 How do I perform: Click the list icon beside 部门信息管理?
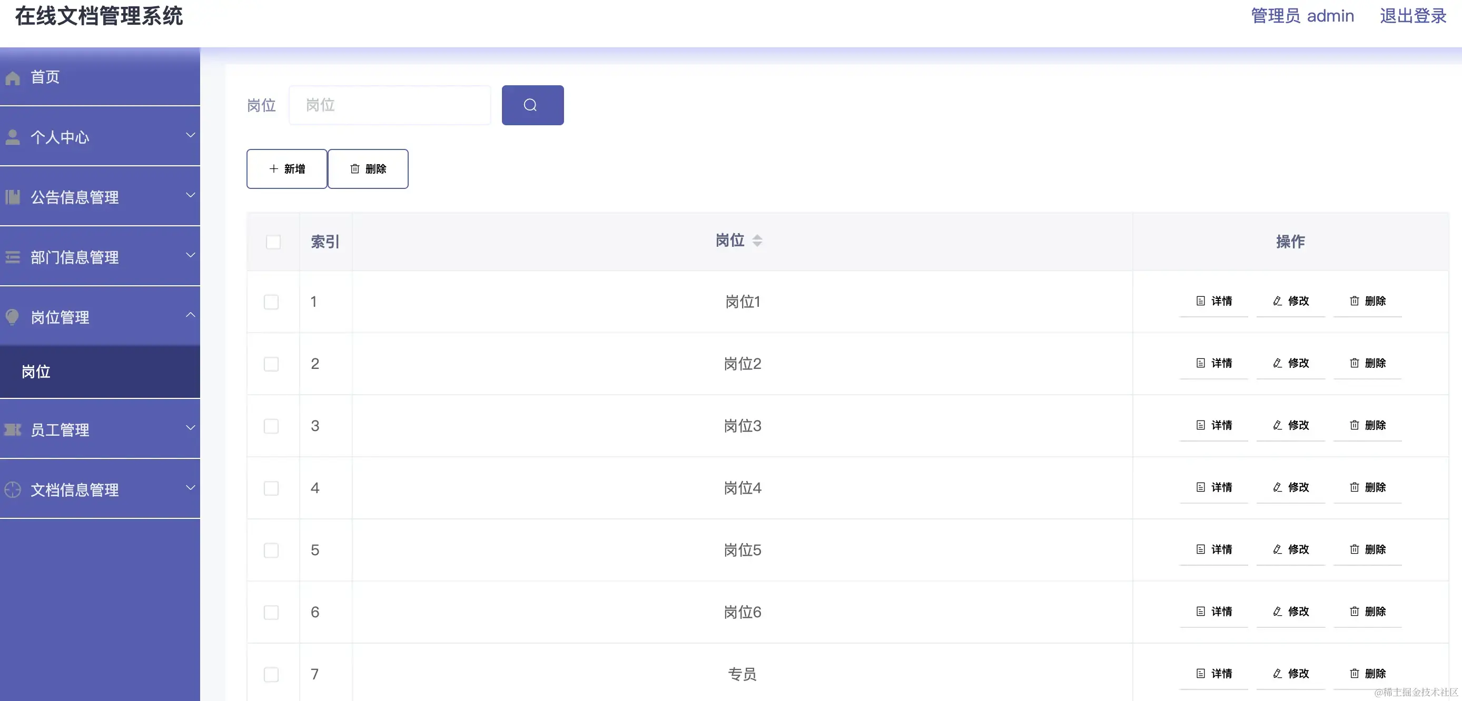click(13, 257)
